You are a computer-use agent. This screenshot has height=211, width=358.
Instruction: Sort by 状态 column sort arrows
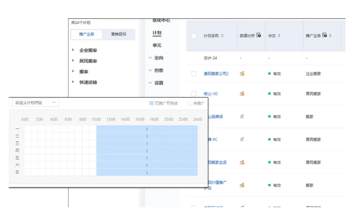click(279, 36)
